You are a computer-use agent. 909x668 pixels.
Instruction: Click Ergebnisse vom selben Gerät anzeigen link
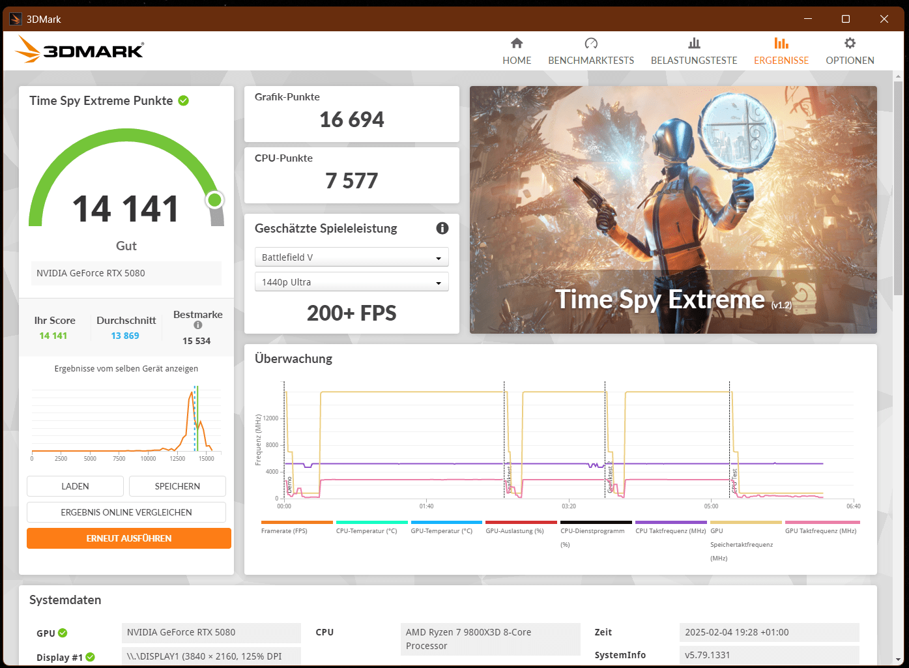coord(126,369)
